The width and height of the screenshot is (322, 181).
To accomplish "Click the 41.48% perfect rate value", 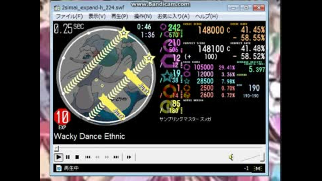I will coord(253,49).
